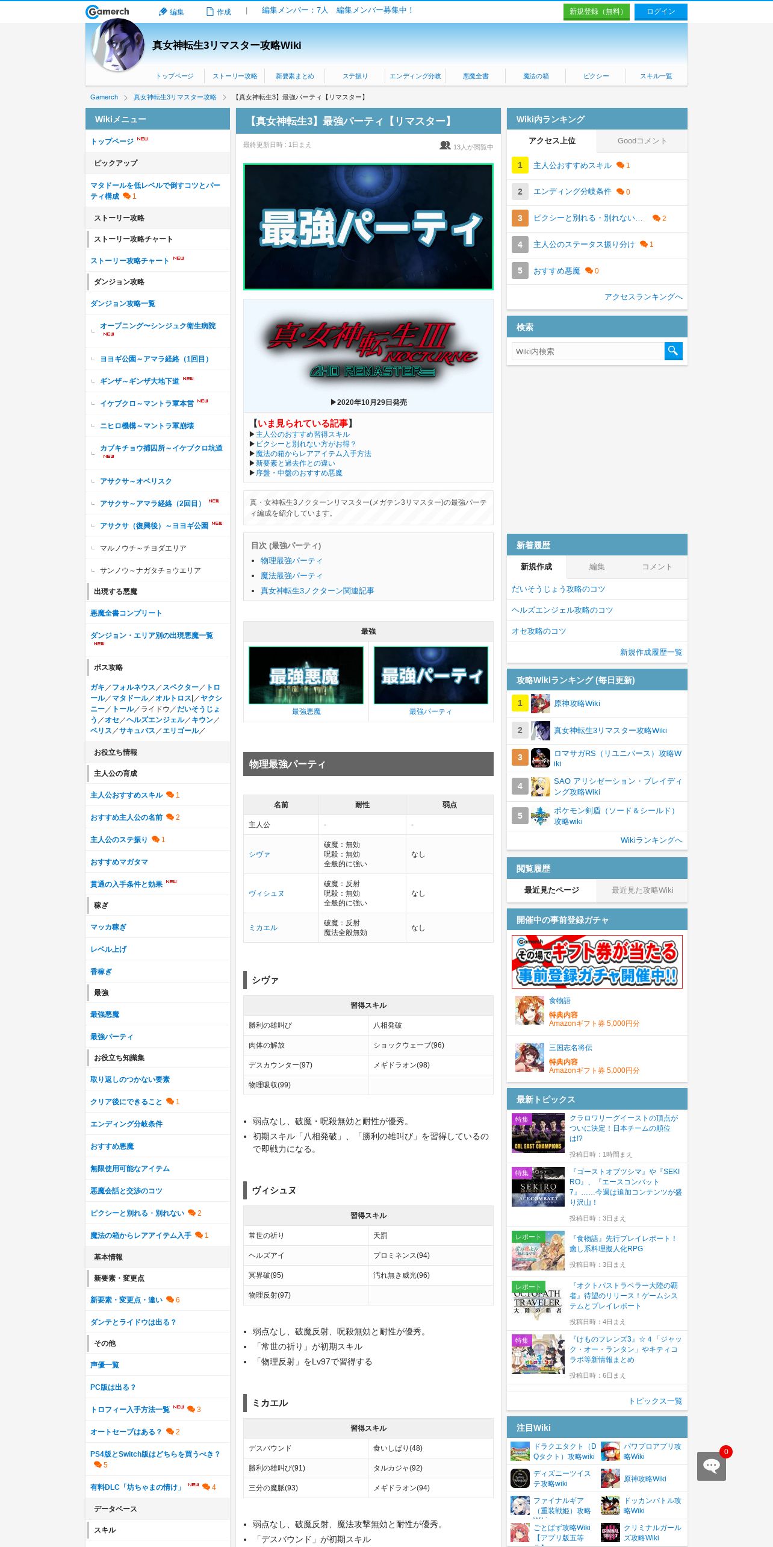Click SEKIRO topic thumbnail
This screenshot has height=1547, width=773.
pos(538,1187)
